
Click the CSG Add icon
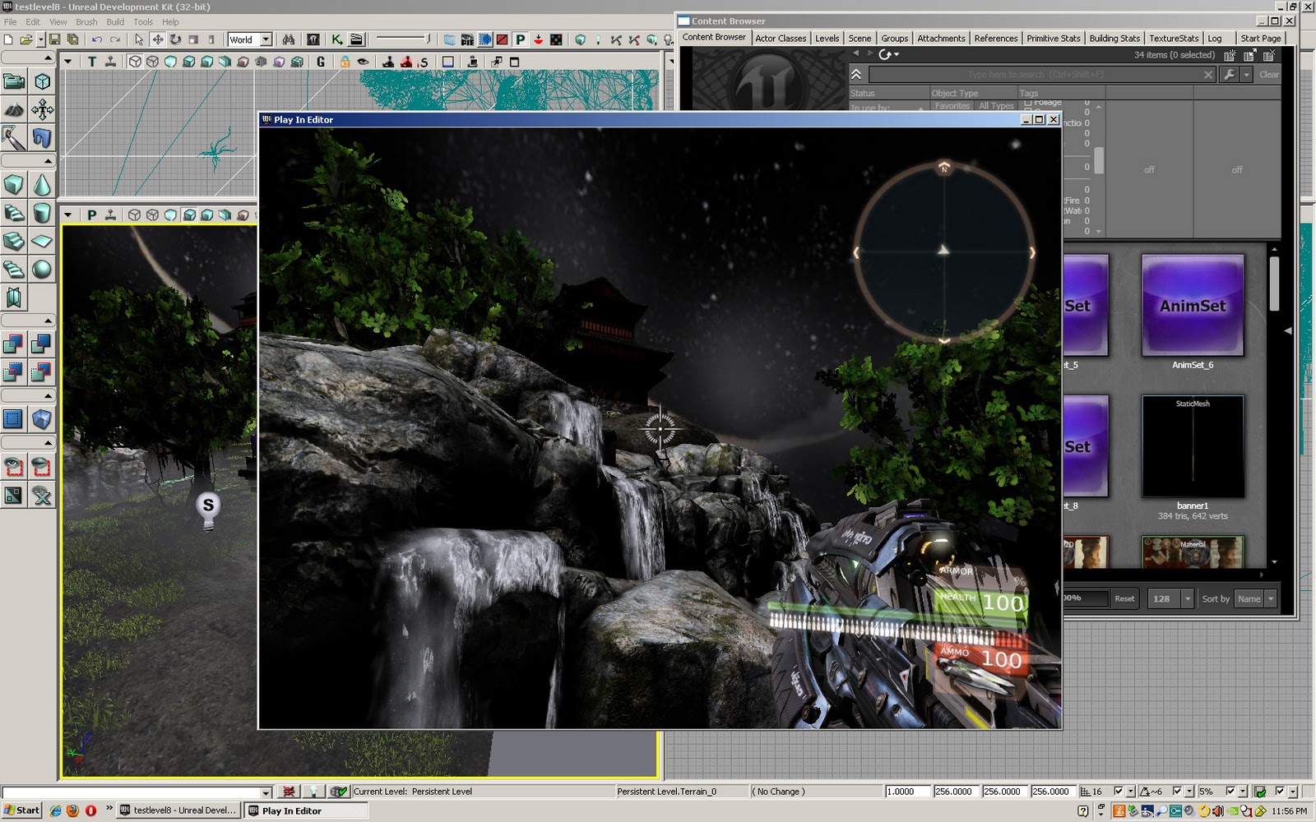(14, 344)
